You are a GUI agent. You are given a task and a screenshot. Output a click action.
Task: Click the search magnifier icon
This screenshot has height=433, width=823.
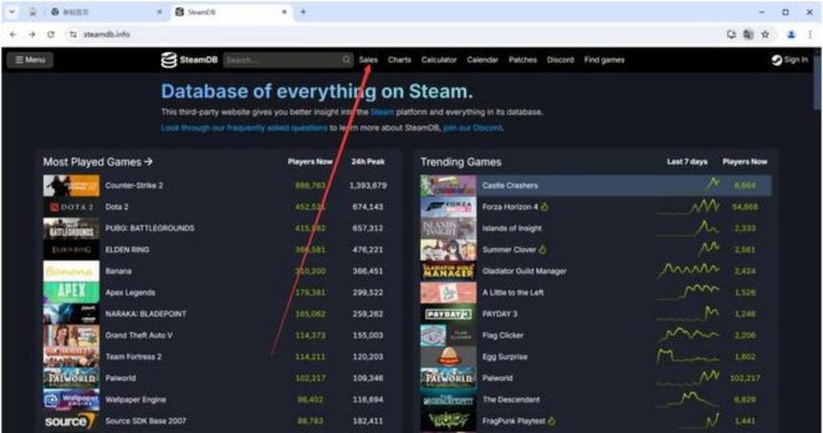[346, 60]
